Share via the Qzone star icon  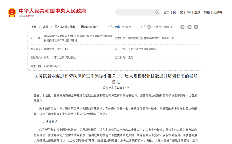click(x=196, y=27)
